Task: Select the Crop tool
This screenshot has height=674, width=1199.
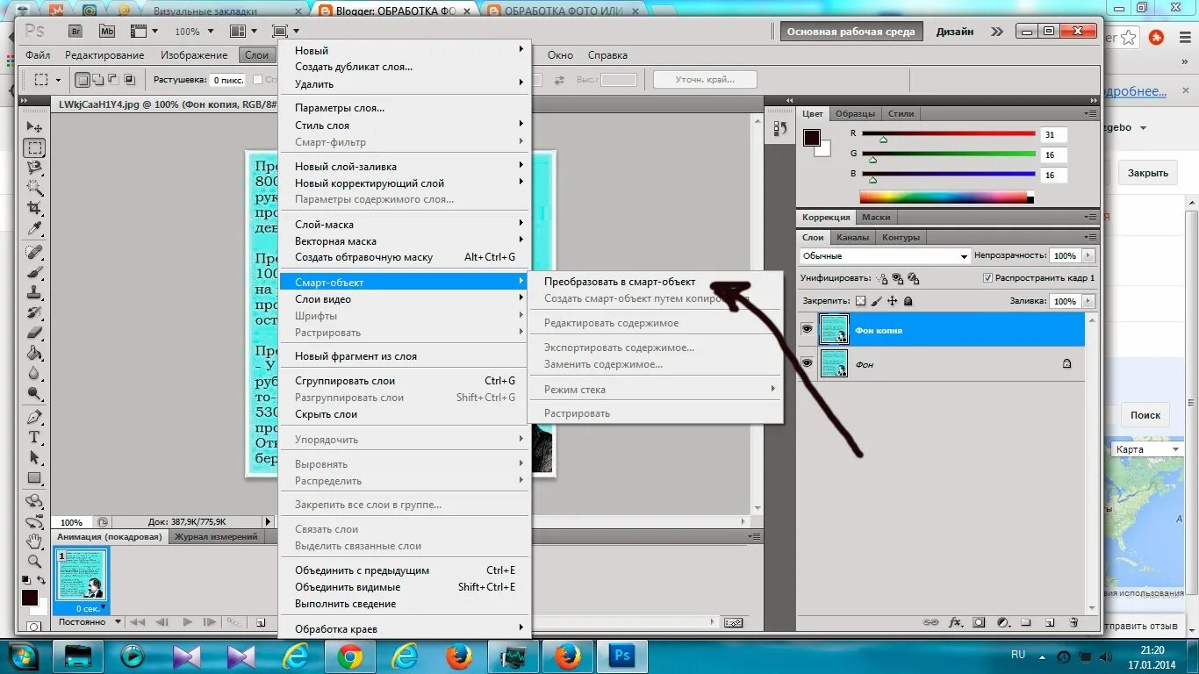Action: coord(34,208)
